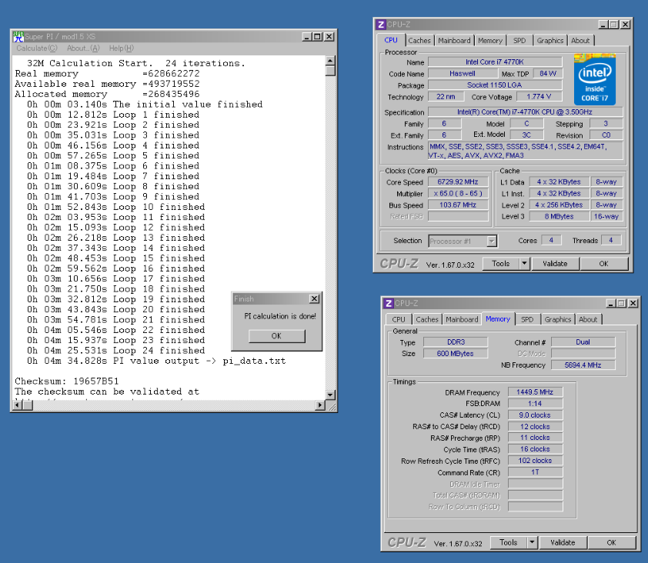Open the Processor #1 selection dropdown
Screen dimensions: 648x563
click(x=463, y=241)
